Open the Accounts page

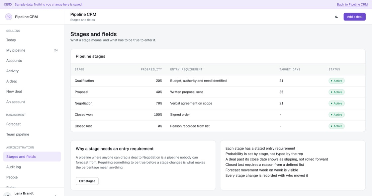point(32,61)
